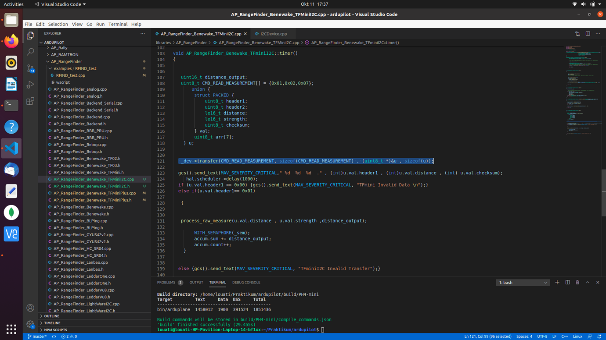Expand the OUTLINE section
Image resolution: width=606 pixels, height=340 pixels.
(x=51, y=316)
